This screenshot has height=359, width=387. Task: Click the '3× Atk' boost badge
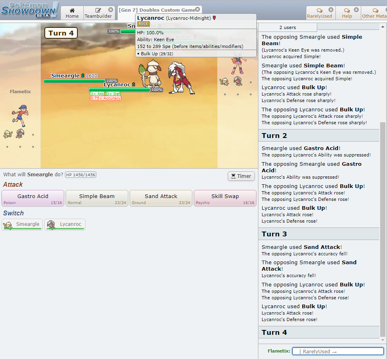tap(97, 94)
